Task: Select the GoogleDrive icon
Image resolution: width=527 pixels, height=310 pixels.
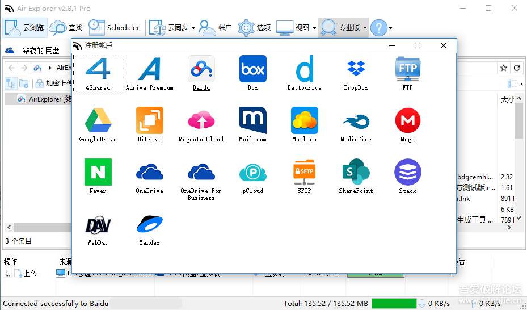Action: (98, 121)
